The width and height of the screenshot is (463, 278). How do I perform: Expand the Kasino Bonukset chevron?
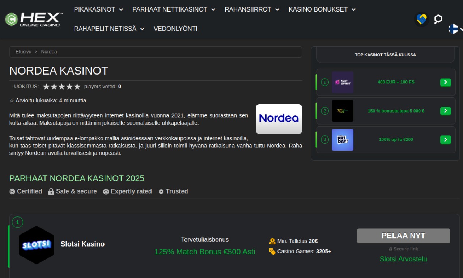(353, 10)
